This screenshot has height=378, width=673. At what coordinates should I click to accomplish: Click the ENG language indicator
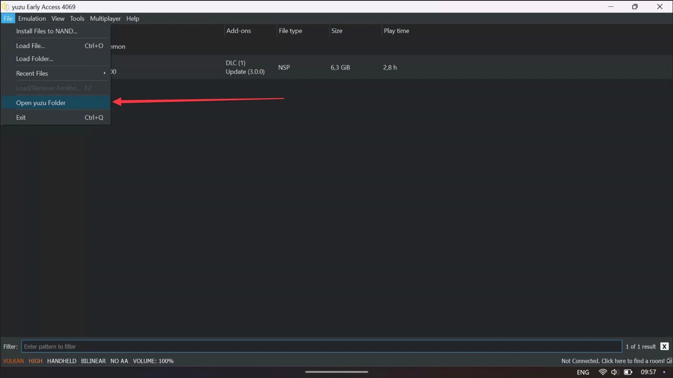pos(583,372)
